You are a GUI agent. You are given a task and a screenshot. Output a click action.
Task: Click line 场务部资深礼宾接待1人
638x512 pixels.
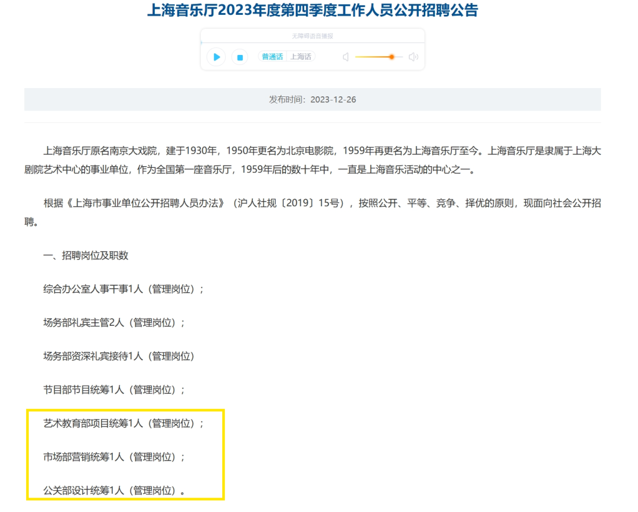[119, 357]
